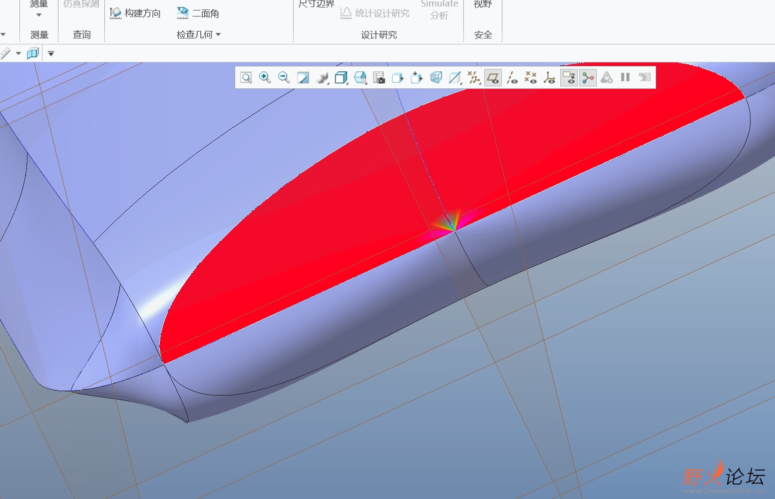Click the Repaint view icon
Viewport: 775px width, 499px height.
(x=303, y=77)
